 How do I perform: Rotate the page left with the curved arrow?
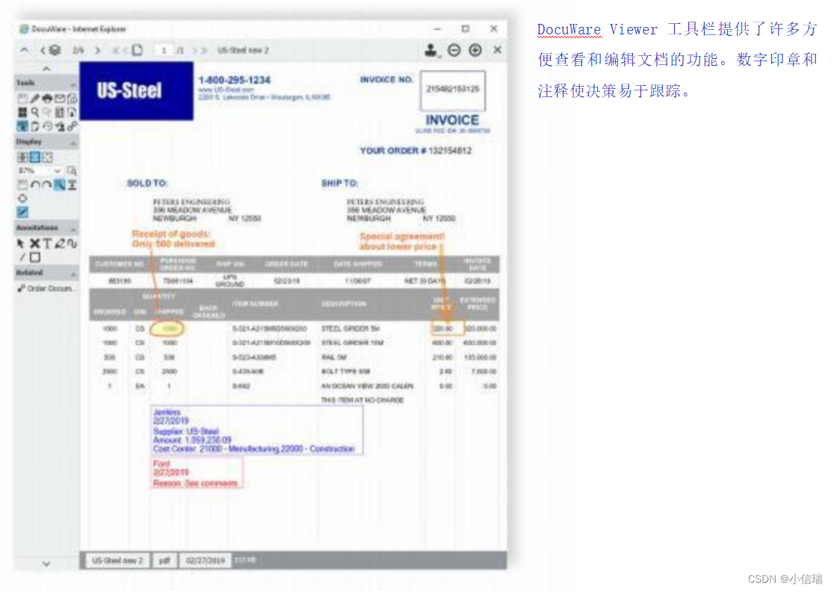coord(35,185)
